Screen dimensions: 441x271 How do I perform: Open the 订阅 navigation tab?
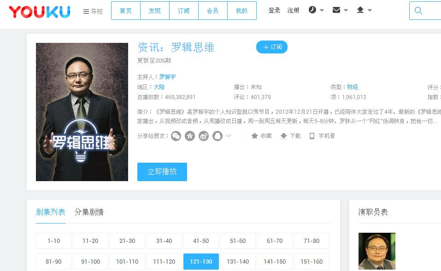pos(184,11)
